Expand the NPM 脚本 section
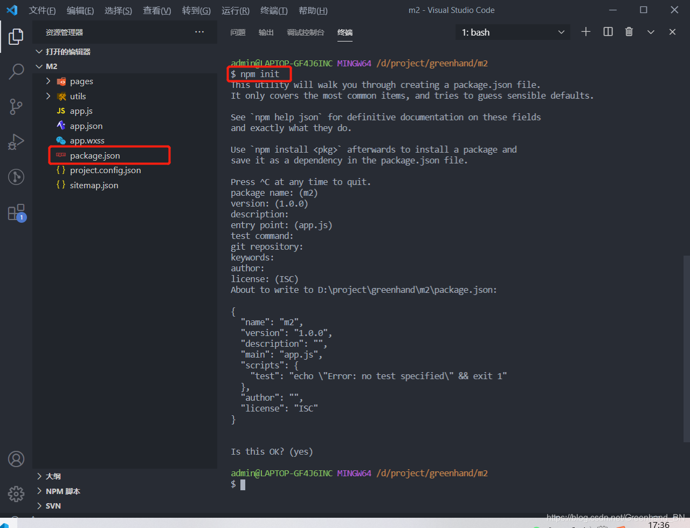This screenshot has height=528, width=690. click(39, 491)
